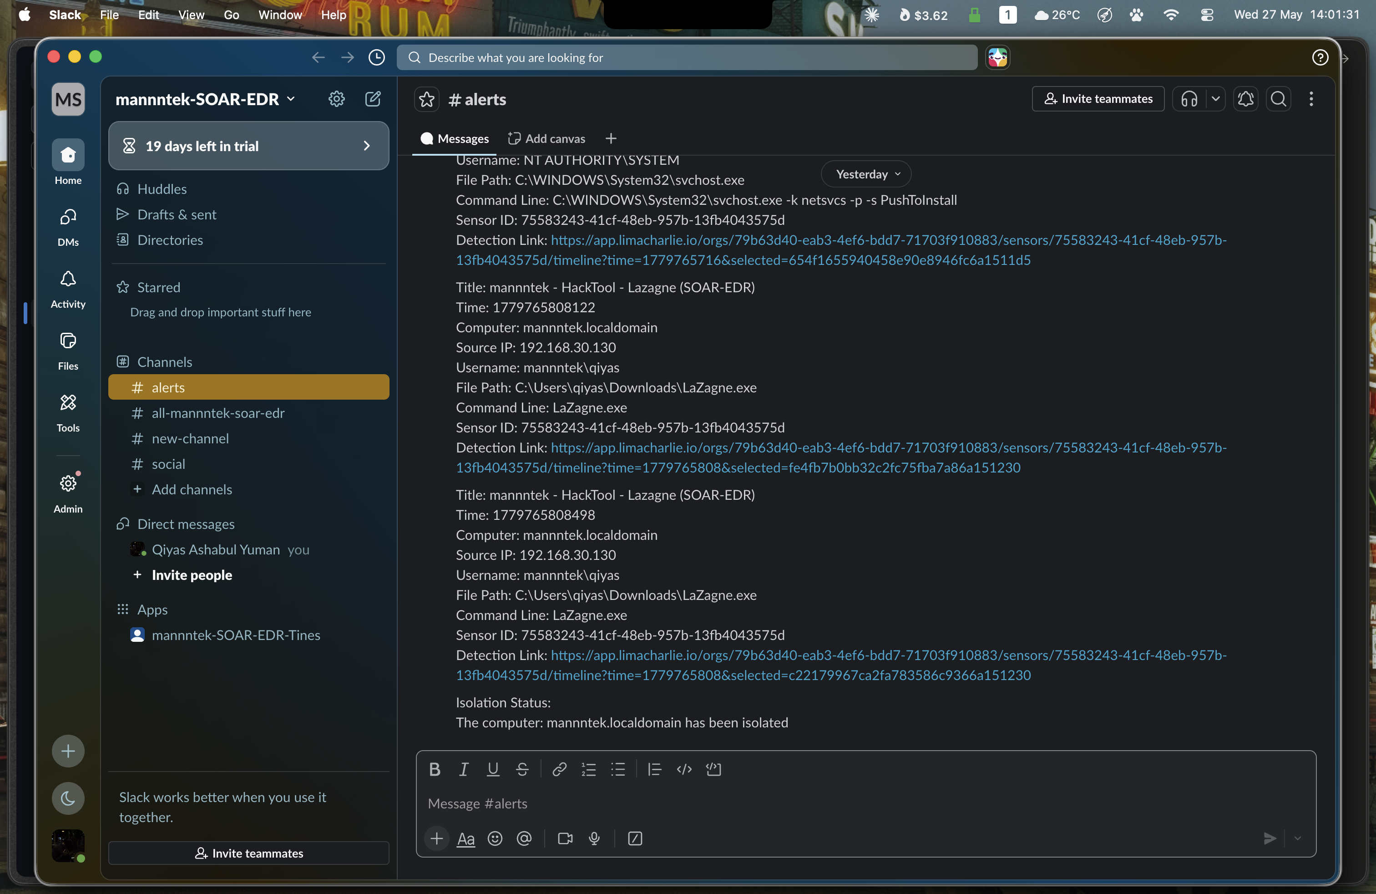Toggle underline formatting in composer
This screenshot has width=1376, height=894.
[x=493, y=769]
